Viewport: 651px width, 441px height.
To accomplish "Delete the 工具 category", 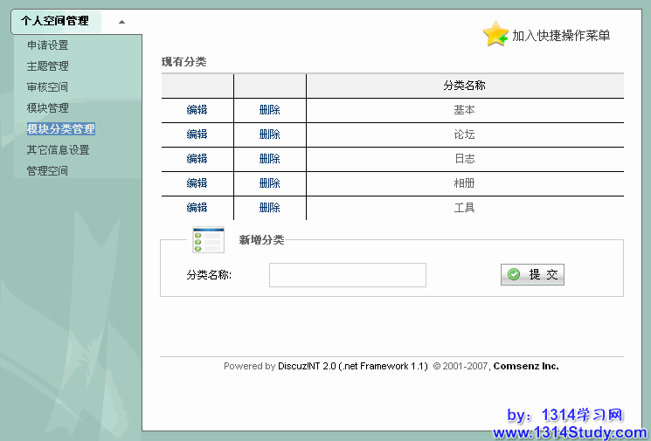I will click(269, 208).
